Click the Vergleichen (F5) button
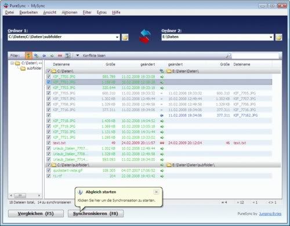 36,214
